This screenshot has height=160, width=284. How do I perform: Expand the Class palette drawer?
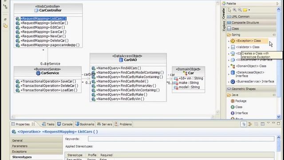[252, 28]
